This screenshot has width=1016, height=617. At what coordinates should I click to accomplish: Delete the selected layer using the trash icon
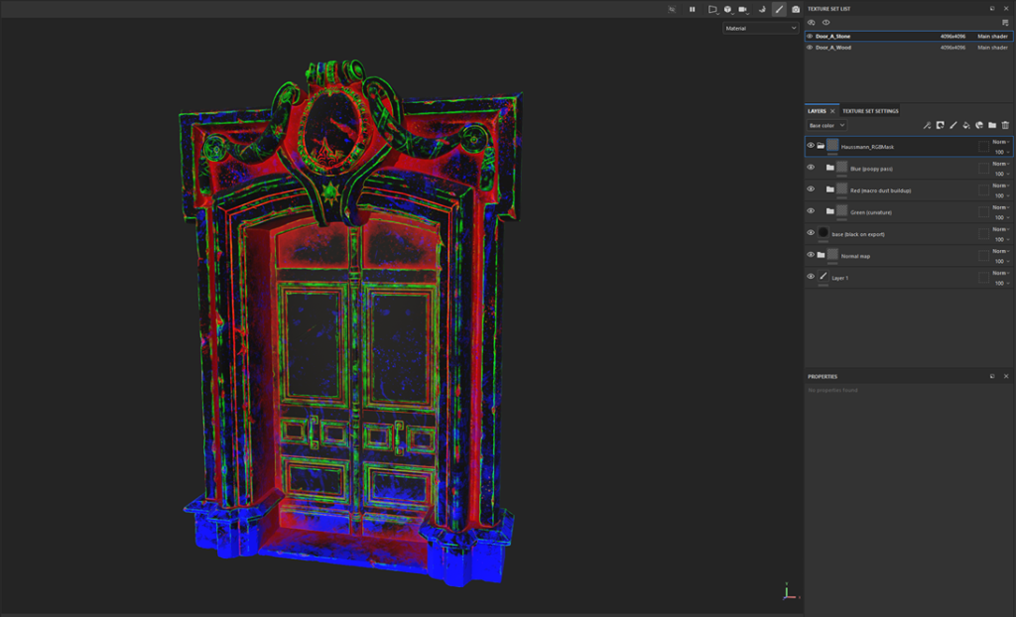[x=1005, y=126]
